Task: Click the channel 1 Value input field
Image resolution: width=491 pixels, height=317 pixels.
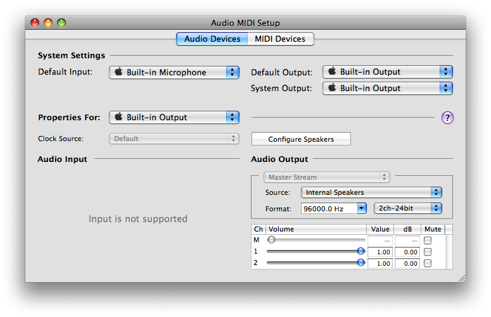Action: [x=380, y=252]
